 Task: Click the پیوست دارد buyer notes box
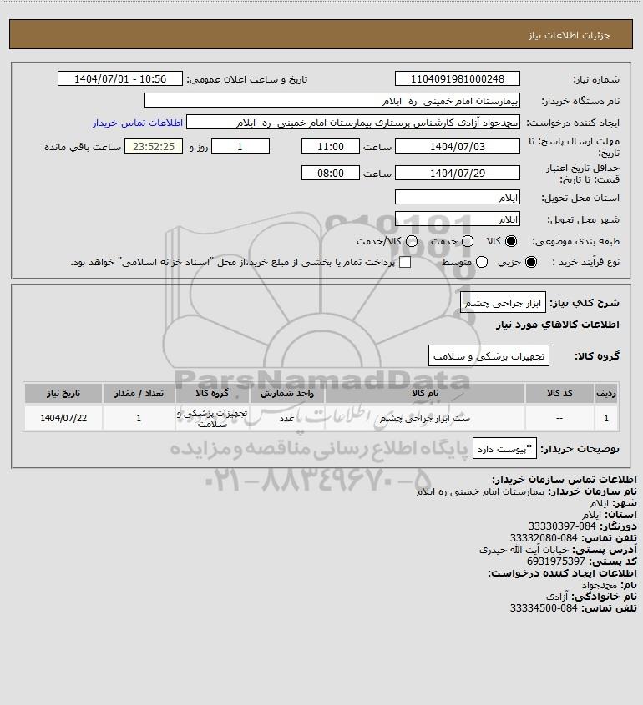tap(504, 449)
